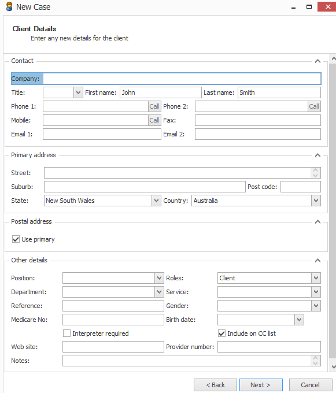Collapse the Postal address section
Viewport: 336px width, 393px height.
click(317, 221)
